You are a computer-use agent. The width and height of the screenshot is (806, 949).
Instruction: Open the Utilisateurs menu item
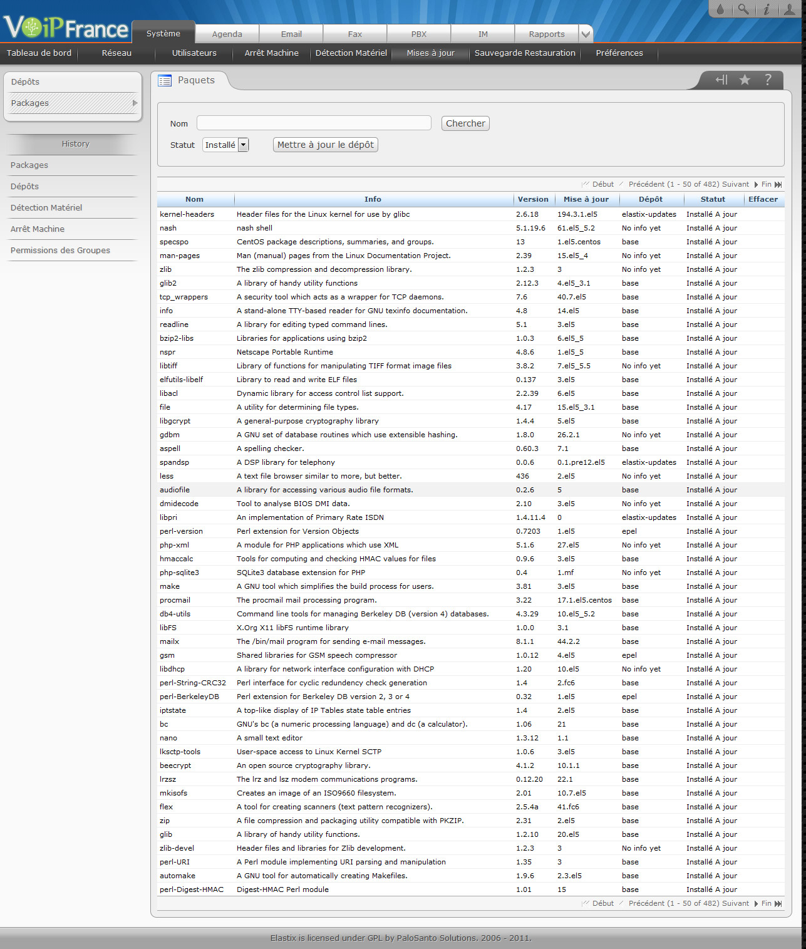(x=194, y=53)
